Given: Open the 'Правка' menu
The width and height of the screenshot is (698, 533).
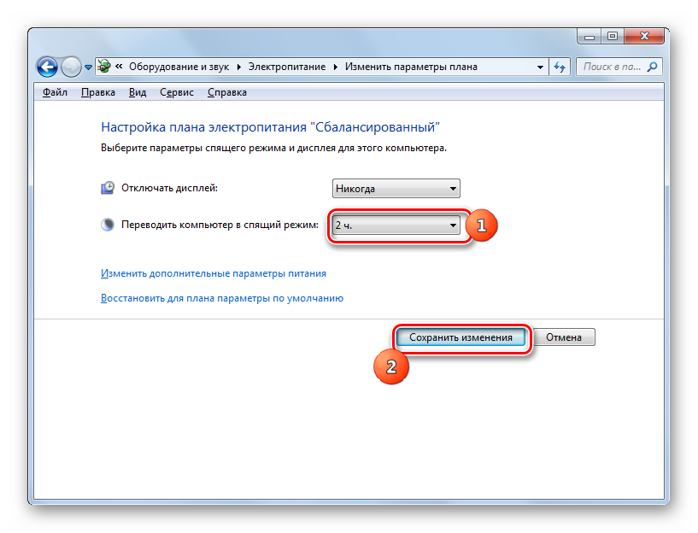Looking at the screenshot, I should [x=98, y=92].
